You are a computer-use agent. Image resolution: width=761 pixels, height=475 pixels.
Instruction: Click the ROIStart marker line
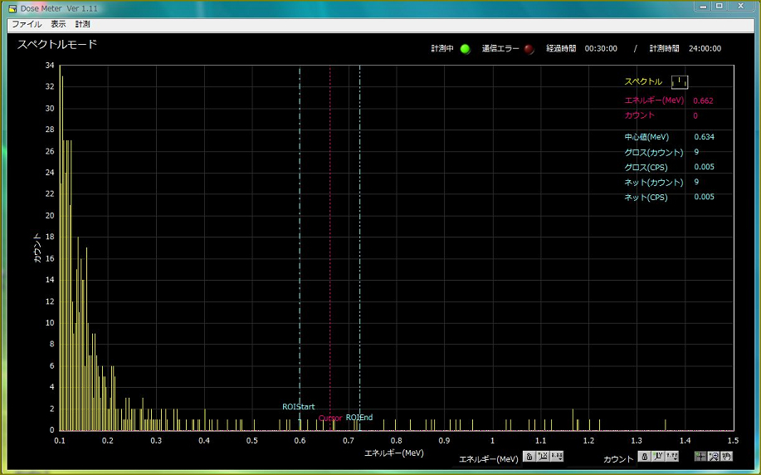pyautogui.click(x=300, y=249)
